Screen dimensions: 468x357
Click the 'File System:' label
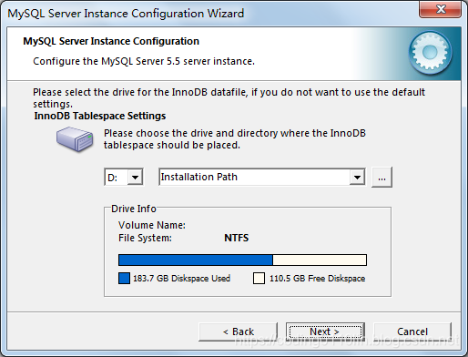(145, 238)
